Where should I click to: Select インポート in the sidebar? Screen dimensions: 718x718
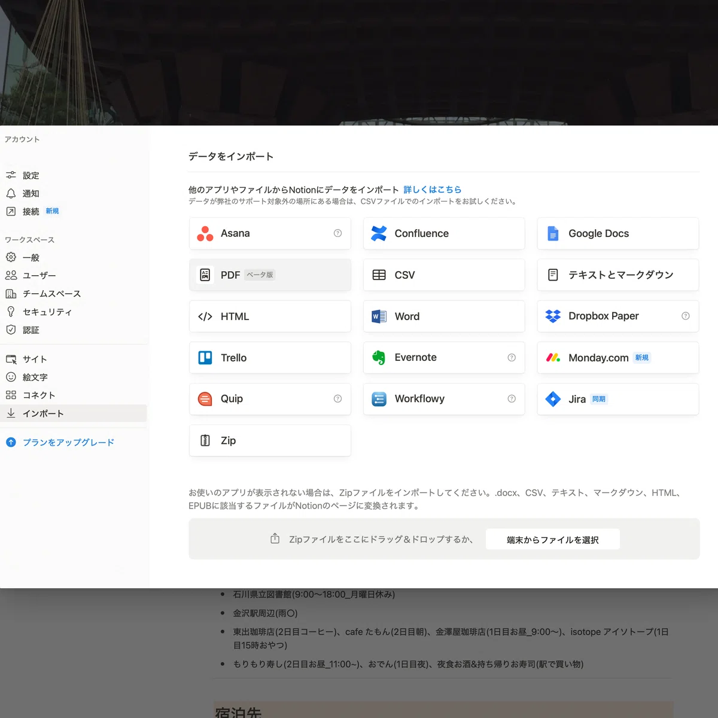pos(73,413)
